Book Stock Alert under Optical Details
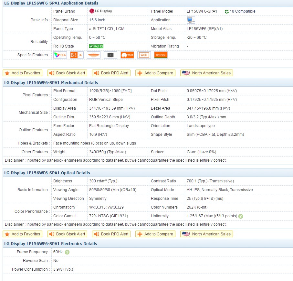The width and height of the screenshot is (293, 281). [x=67, y=234]
